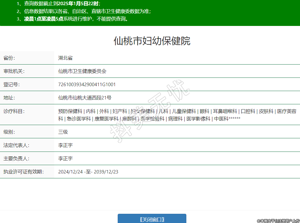Click the 三级 hospital level value
The width and height of the screenshot is (300, 223).
[63, 132]
